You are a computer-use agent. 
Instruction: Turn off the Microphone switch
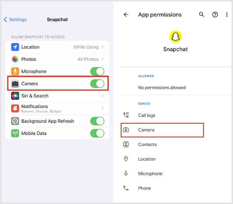pos(97,71)
